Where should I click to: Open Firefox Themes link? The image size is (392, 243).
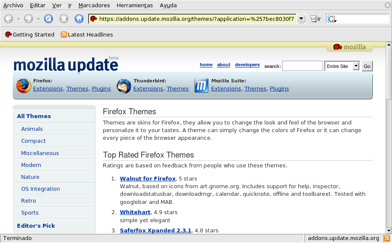[x=77, y=89]
